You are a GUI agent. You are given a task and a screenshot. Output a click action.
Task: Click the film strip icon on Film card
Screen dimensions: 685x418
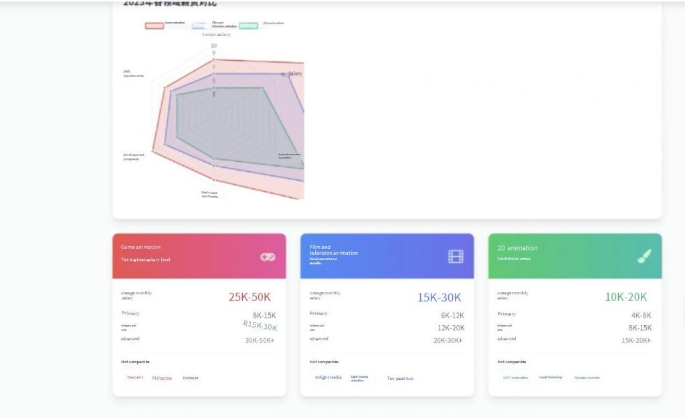point(456,256)
